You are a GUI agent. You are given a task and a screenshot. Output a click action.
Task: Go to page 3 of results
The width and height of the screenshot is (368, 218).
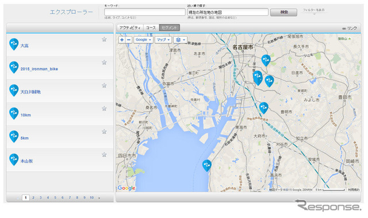pos(41,198)
